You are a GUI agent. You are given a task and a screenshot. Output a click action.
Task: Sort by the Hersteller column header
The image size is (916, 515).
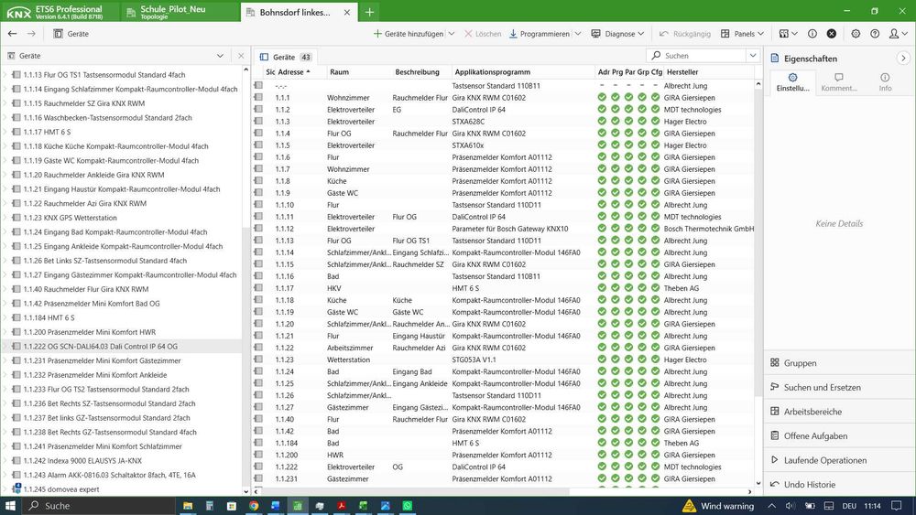(x=682, y=72)
